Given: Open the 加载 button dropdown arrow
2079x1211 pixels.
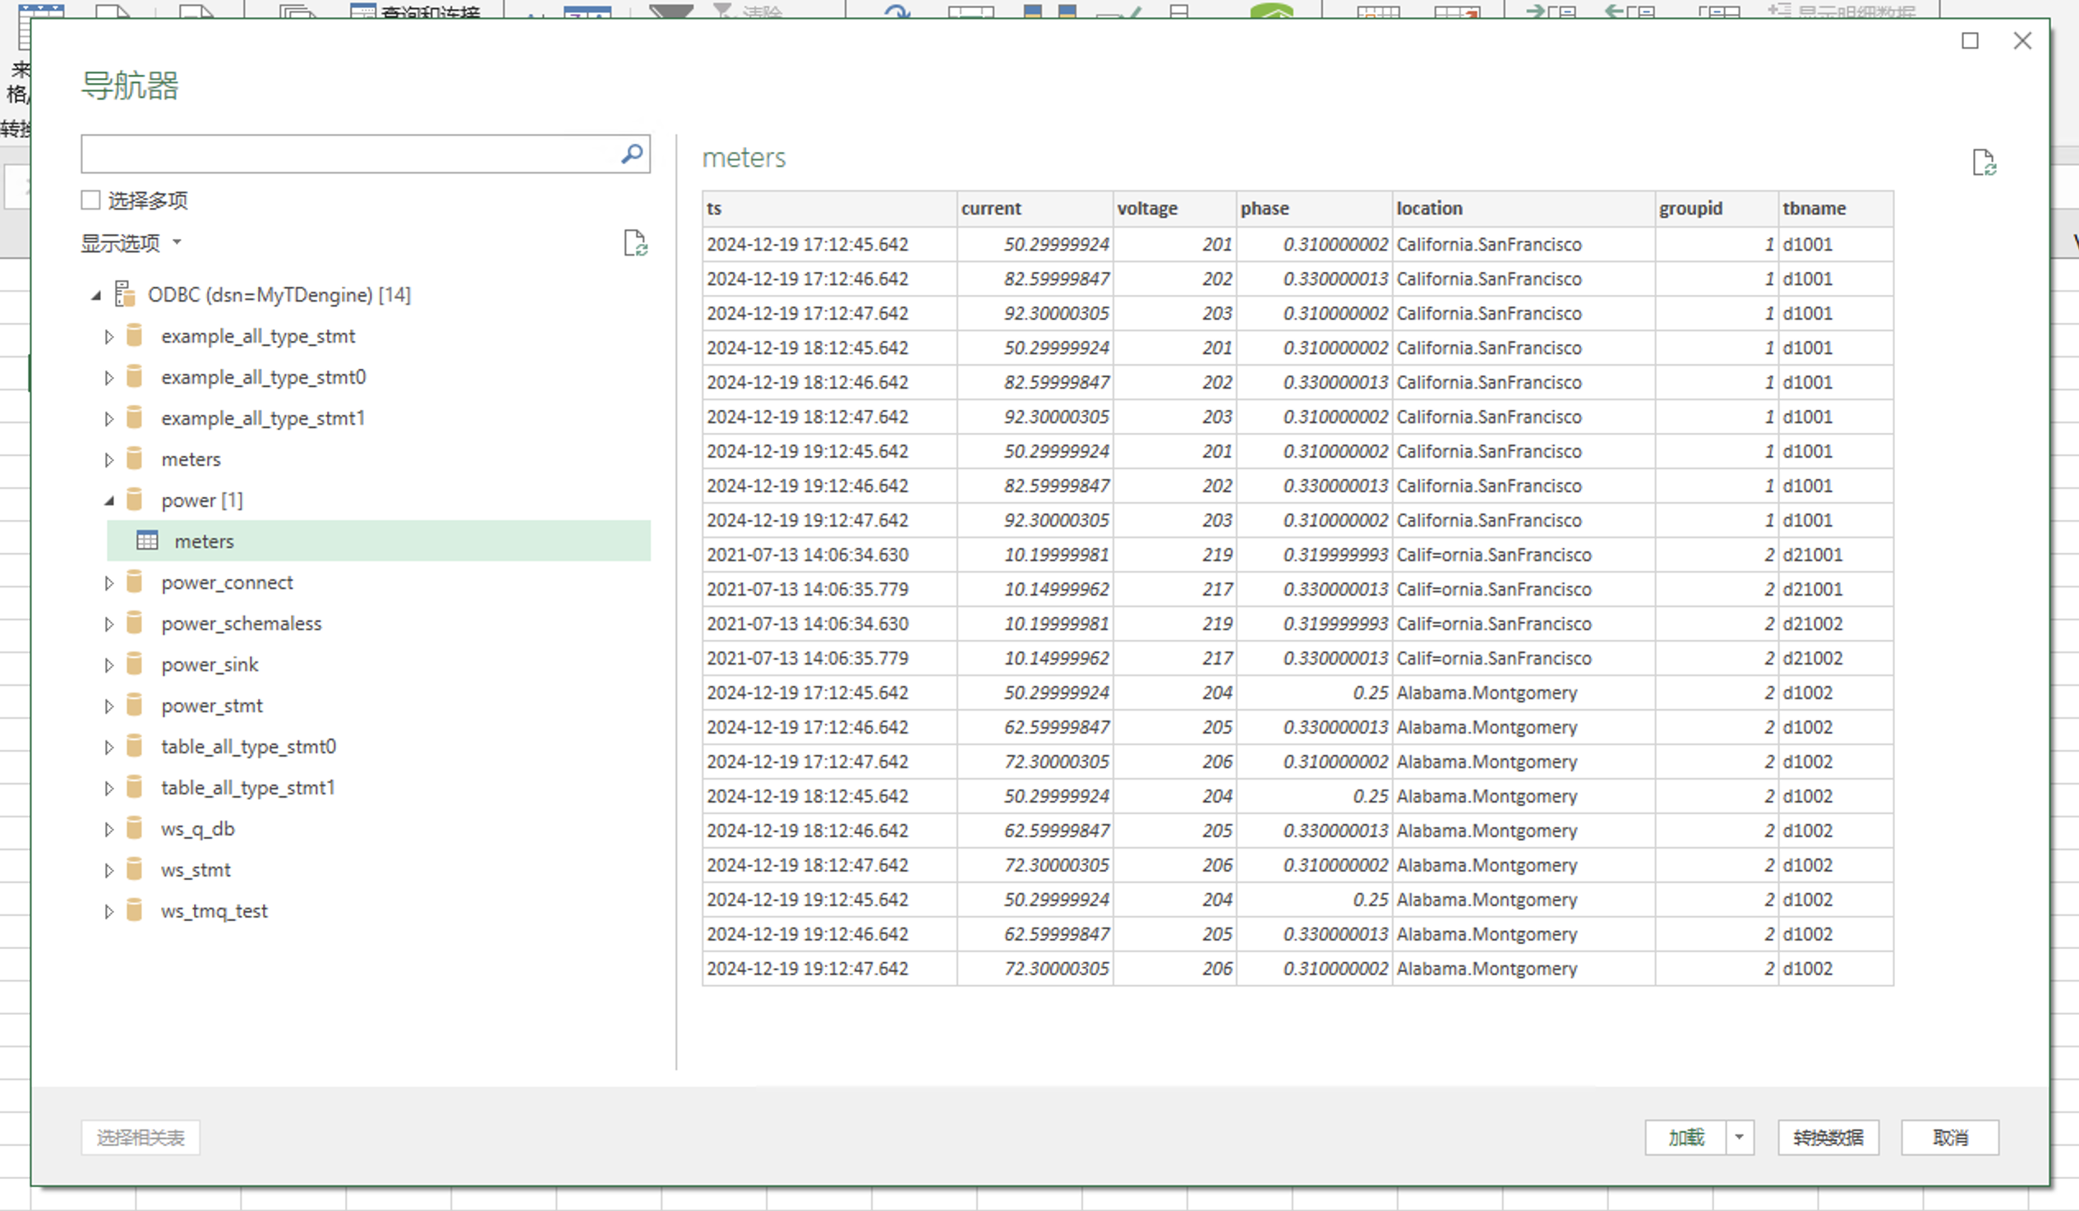Looking at the screenshot, I should point(1738,1138).
